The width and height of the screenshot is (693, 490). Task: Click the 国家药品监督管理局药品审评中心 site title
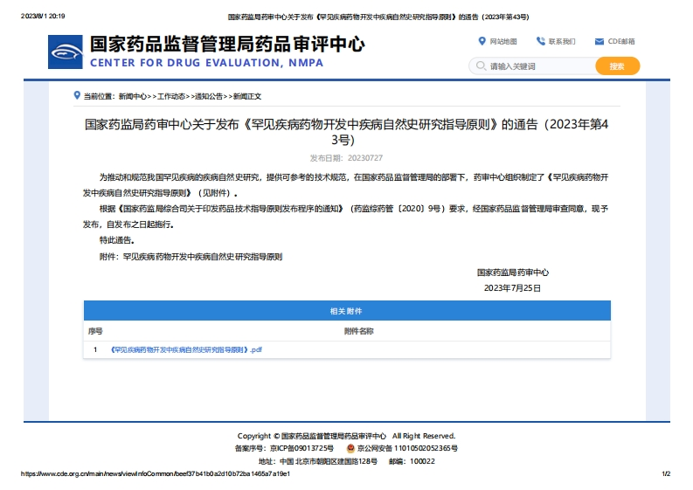[x=227, y=45]
